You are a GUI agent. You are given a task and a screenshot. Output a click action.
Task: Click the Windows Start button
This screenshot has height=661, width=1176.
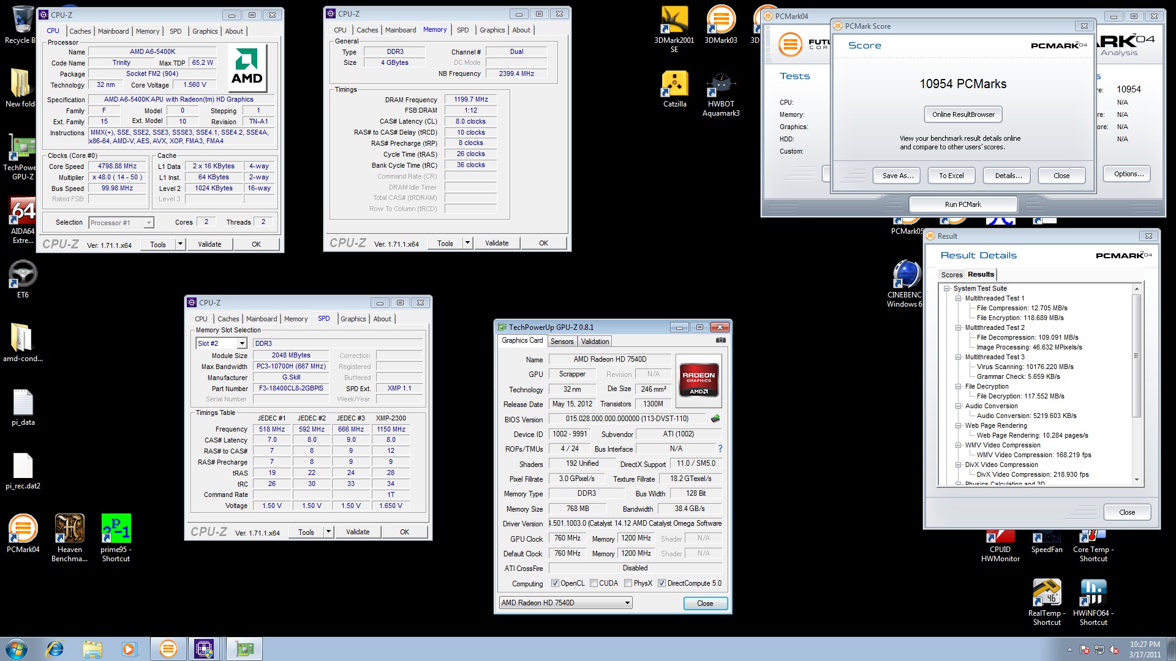click(17, 649)
